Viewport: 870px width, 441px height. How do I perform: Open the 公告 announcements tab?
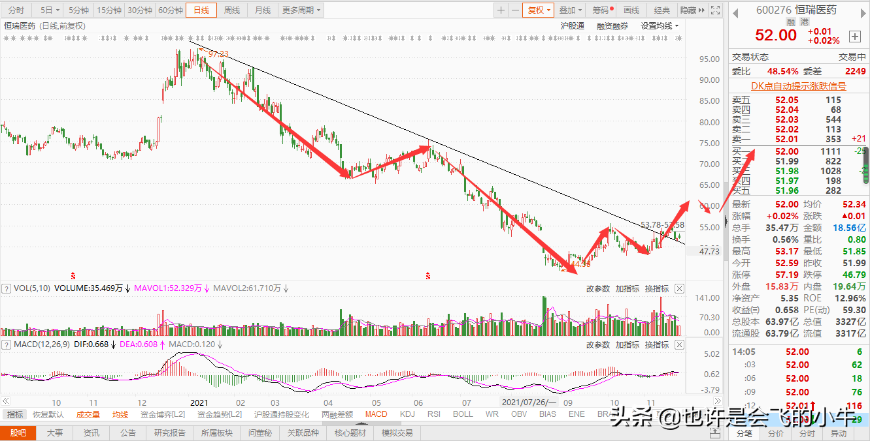click(128, 433)
